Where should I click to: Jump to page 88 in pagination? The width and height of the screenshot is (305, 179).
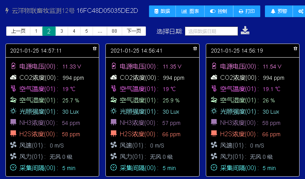click(x=114, y=31)
